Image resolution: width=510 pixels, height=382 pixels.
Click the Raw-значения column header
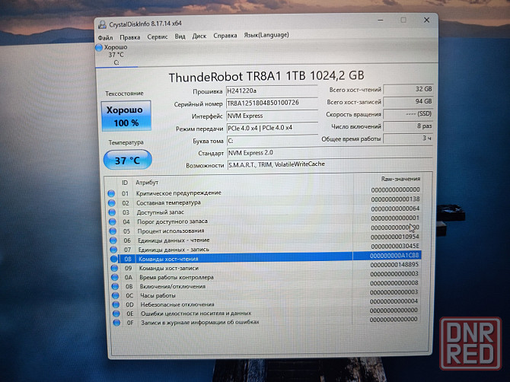coord(400,179)
